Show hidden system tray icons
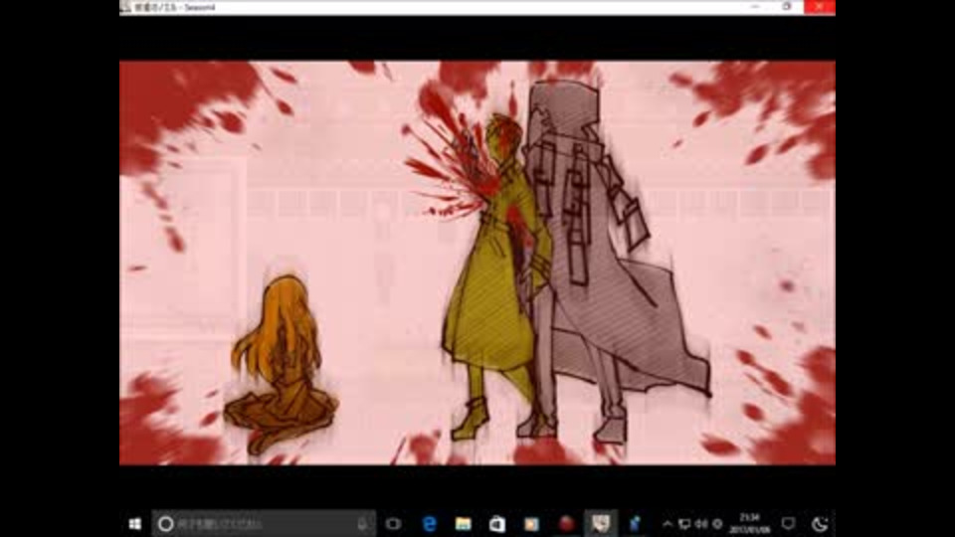Screen dimensions: 955x537 pos(667,524)
